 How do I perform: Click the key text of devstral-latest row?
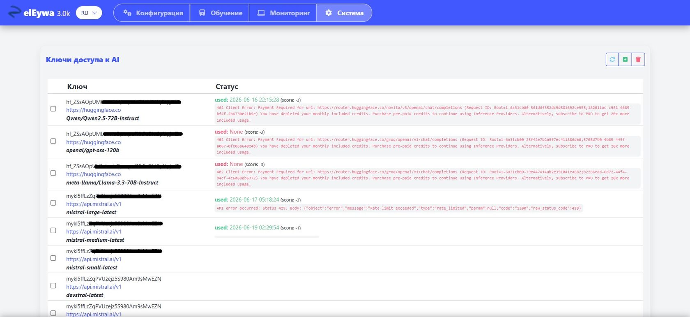(x=114, y=279)
